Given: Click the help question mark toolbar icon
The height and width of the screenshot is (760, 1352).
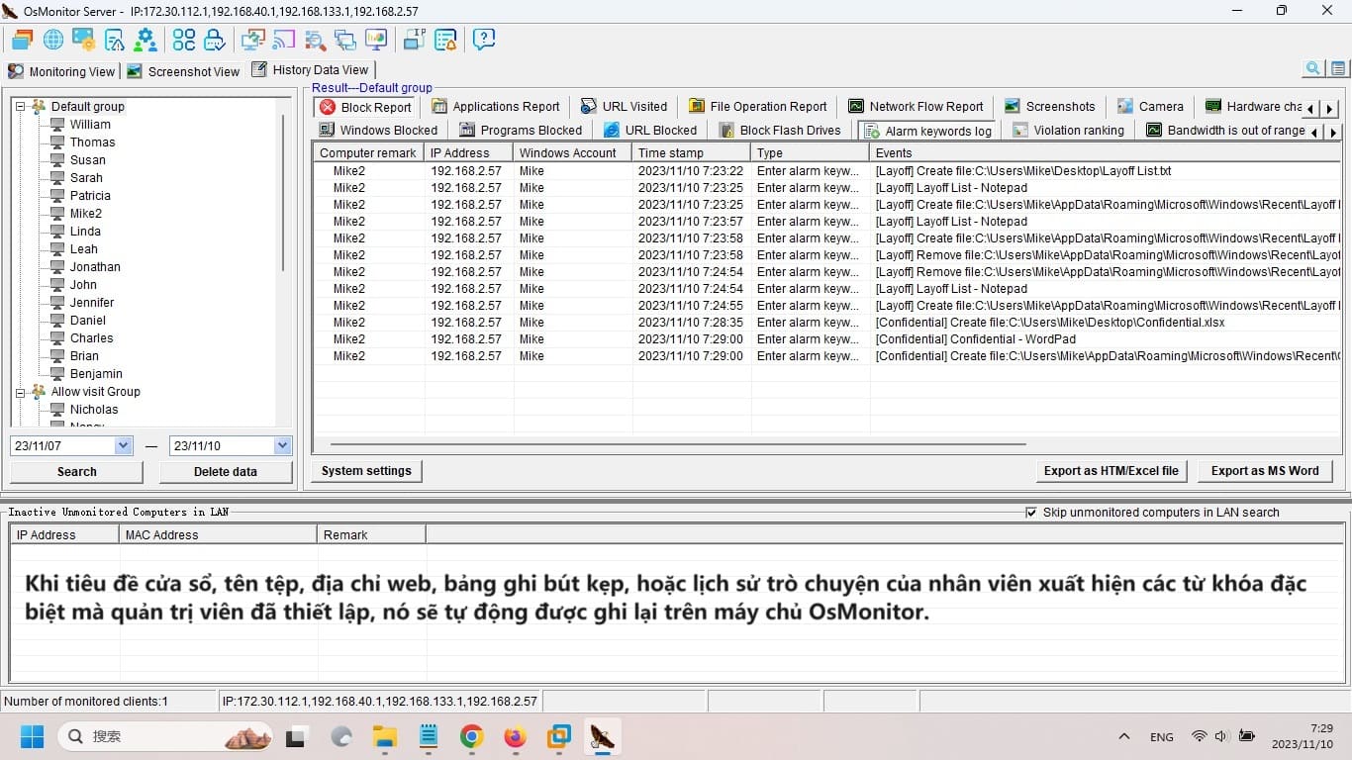Looking at the screenshot, I should coord(484,40).
